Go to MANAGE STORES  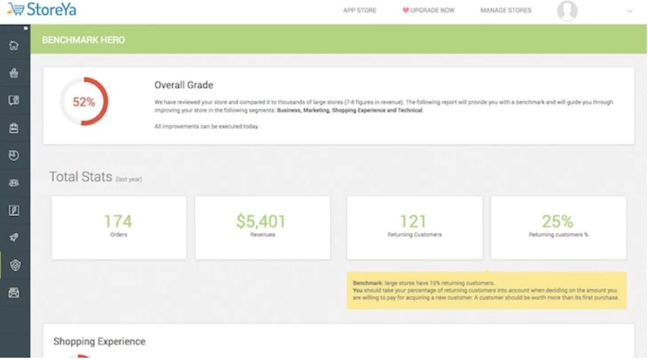(506, 11)
